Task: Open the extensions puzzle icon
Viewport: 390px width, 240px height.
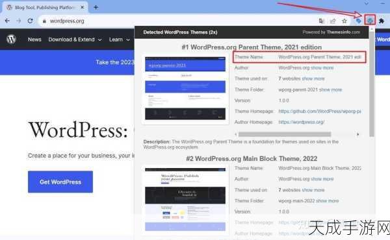Action: [x=382, y=21]
